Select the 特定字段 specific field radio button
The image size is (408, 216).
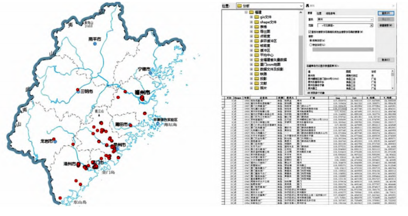311,44
